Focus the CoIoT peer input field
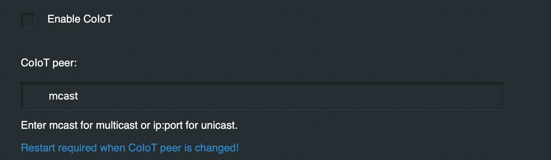Image resolution: width=551 pixels, height=160 pixels. 262,96
